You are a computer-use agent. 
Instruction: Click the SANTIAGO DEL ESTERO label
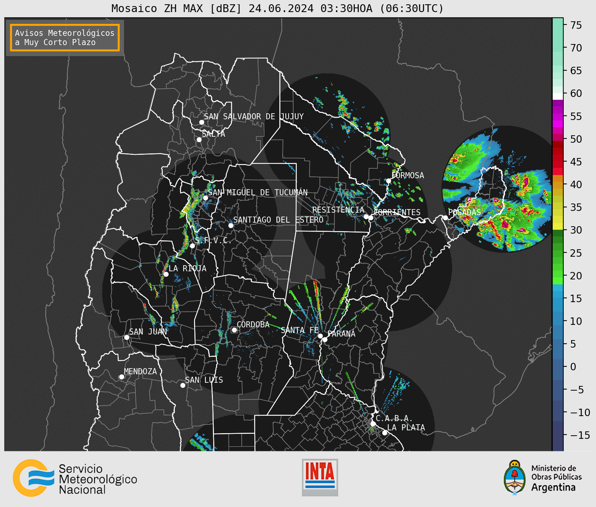click(278, 220)
